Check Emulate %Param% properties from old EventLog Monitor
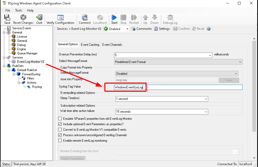Image resolution: width=258 pixels, height=167 pixels. pyautogui.click(x=60, y=118)
